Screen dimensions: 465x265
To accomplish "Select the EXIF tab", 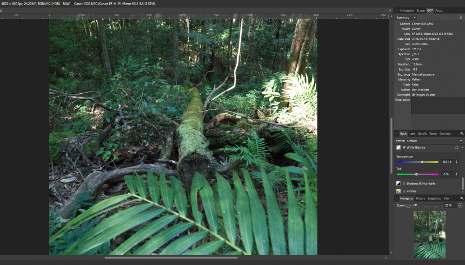I will [x=430, y=10].
